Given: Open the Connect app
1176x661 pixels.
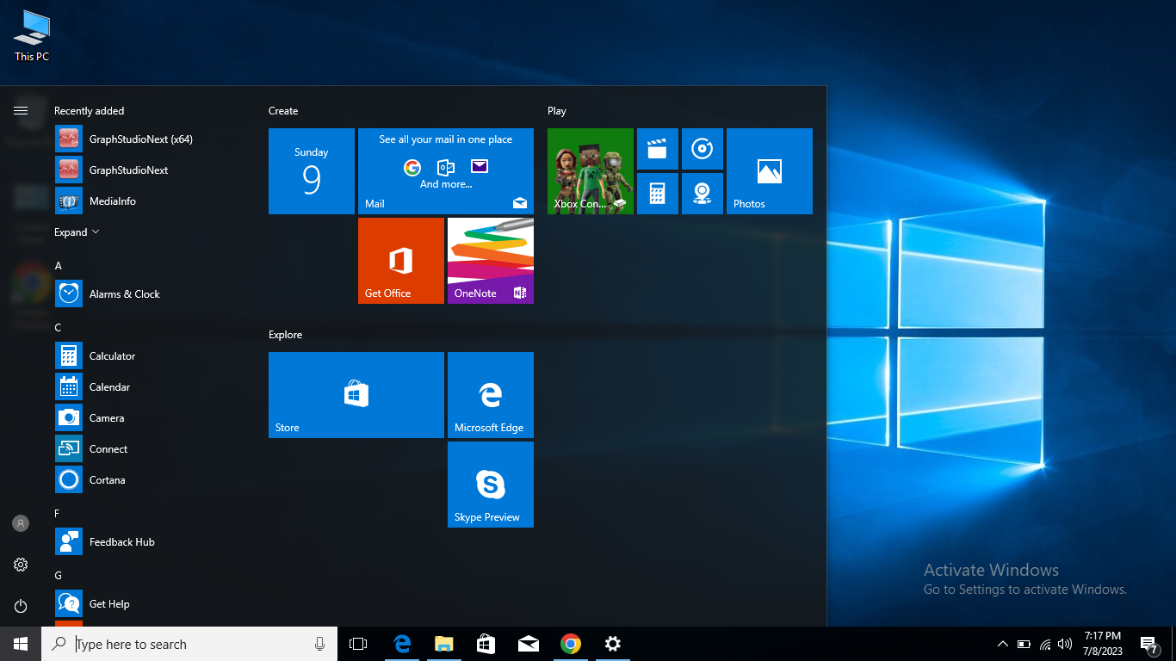Looking at the screenshot, I should point(146,448).
